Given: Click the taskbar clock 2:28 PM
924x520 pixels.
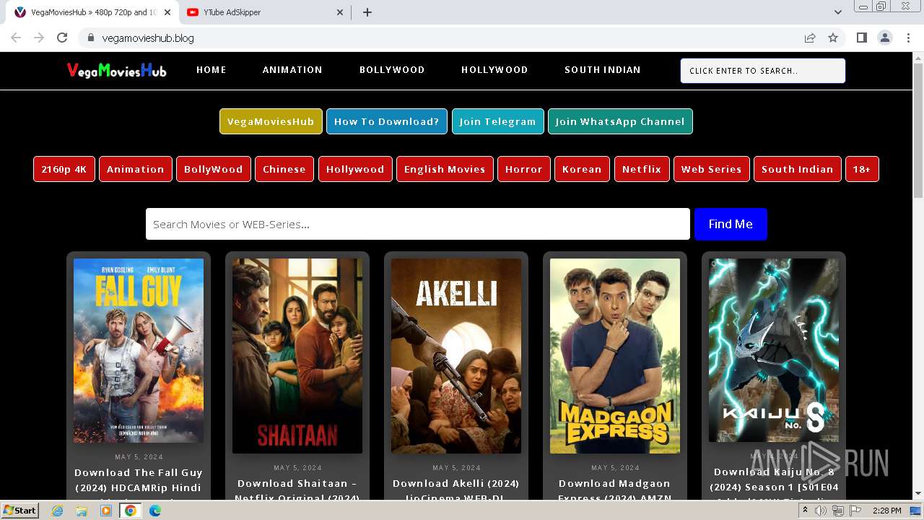Looking at the screenshot, I should (886, 511).
